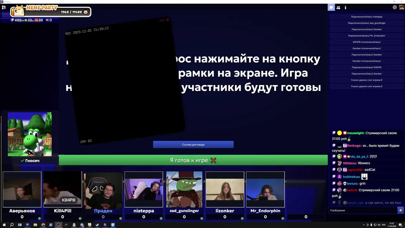Screen dimensions: 405x228
Task: Switch the ENG input language
Action: click(384, 225)
